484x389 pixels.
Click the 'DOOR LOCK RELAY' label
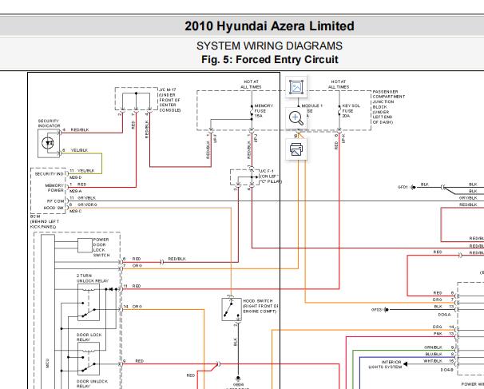(89, 337)
